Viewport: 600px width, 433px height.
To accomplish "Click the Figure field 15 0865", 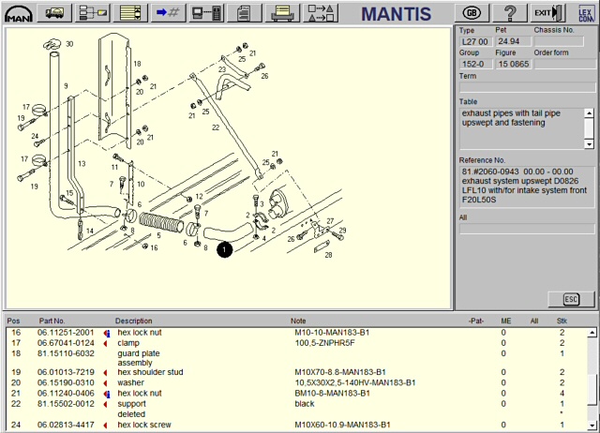I will point(513,64).
